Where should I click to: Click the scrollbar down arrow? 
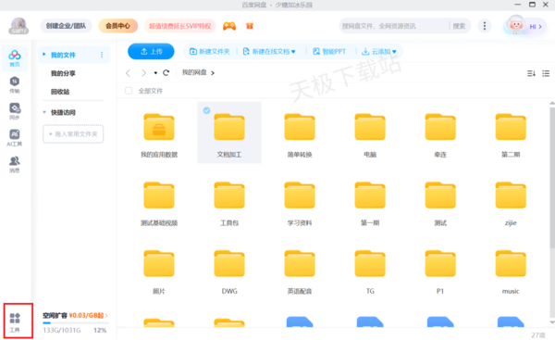point(552,321)
